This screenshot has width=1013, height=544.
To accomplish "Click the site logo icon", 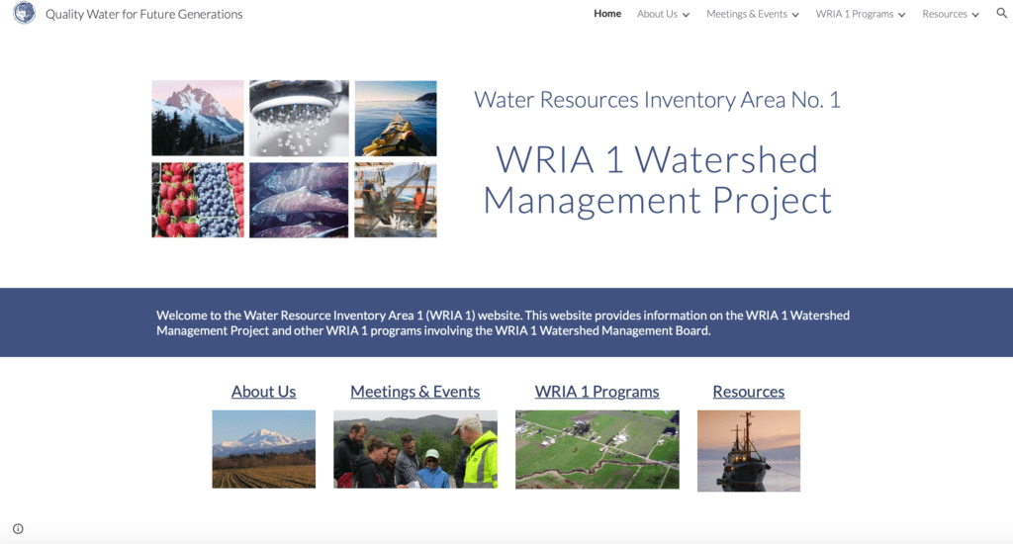I will [x=24, y=14].
